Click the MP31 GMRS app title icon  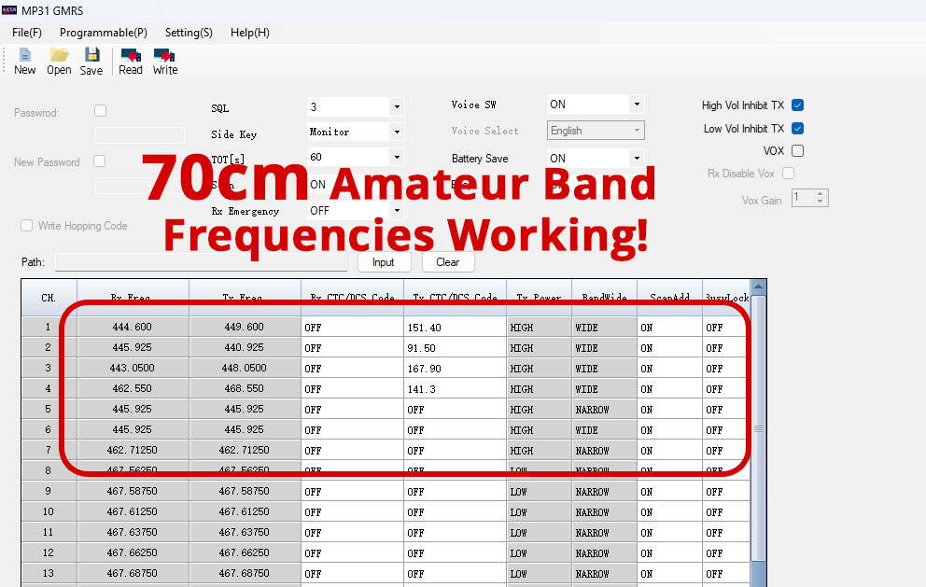[x=10, y=9]
